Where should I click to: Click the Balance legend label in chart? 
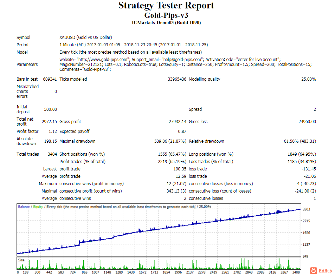point(24,207)
